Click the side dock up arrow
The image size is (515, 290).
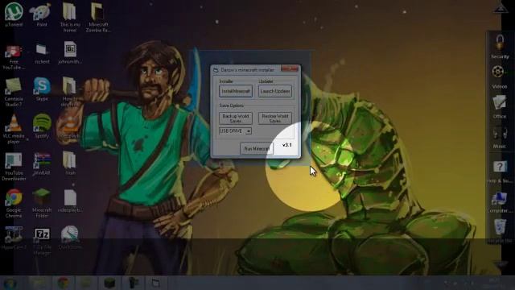501,8
